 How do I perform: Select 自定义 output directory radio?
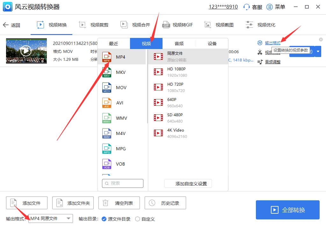click(x=137, y=219)
